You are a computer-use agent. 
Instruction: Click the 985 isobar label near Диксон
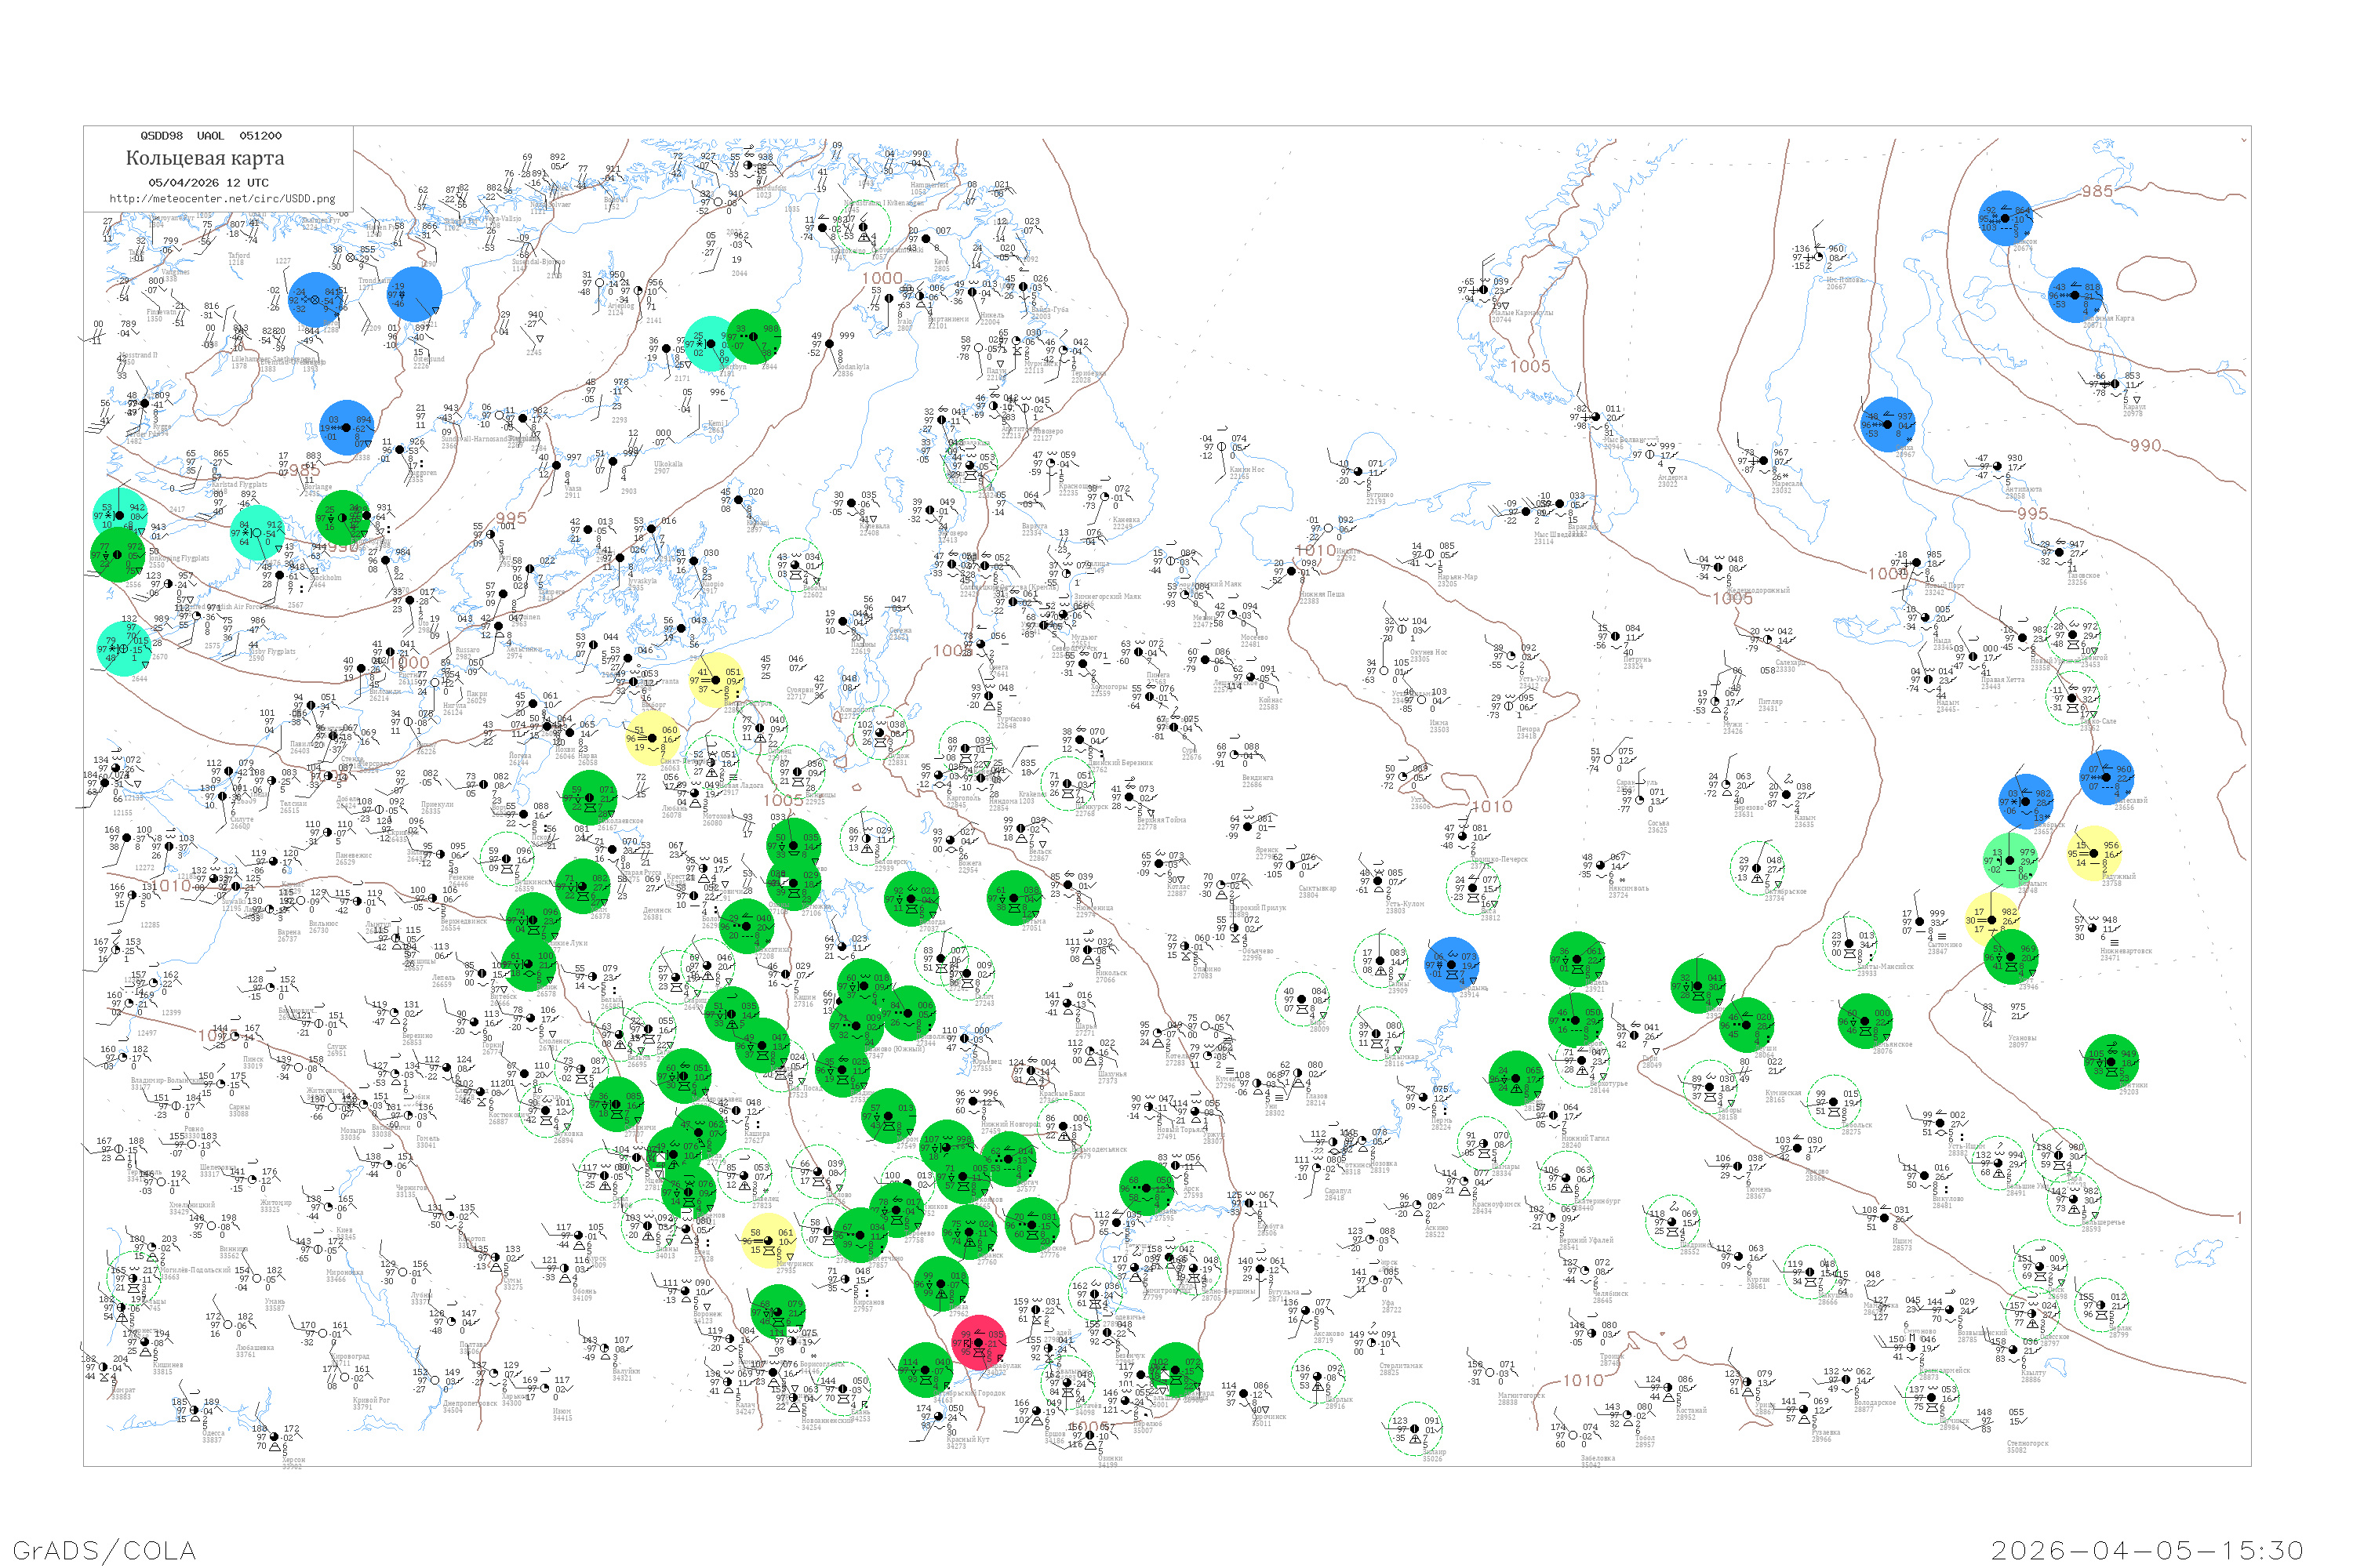[x=2097, y=191]
